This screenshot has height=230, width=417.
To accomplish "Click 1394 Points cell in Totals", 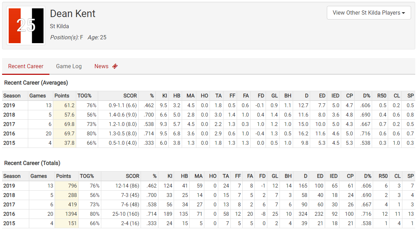I will (71, 214).
